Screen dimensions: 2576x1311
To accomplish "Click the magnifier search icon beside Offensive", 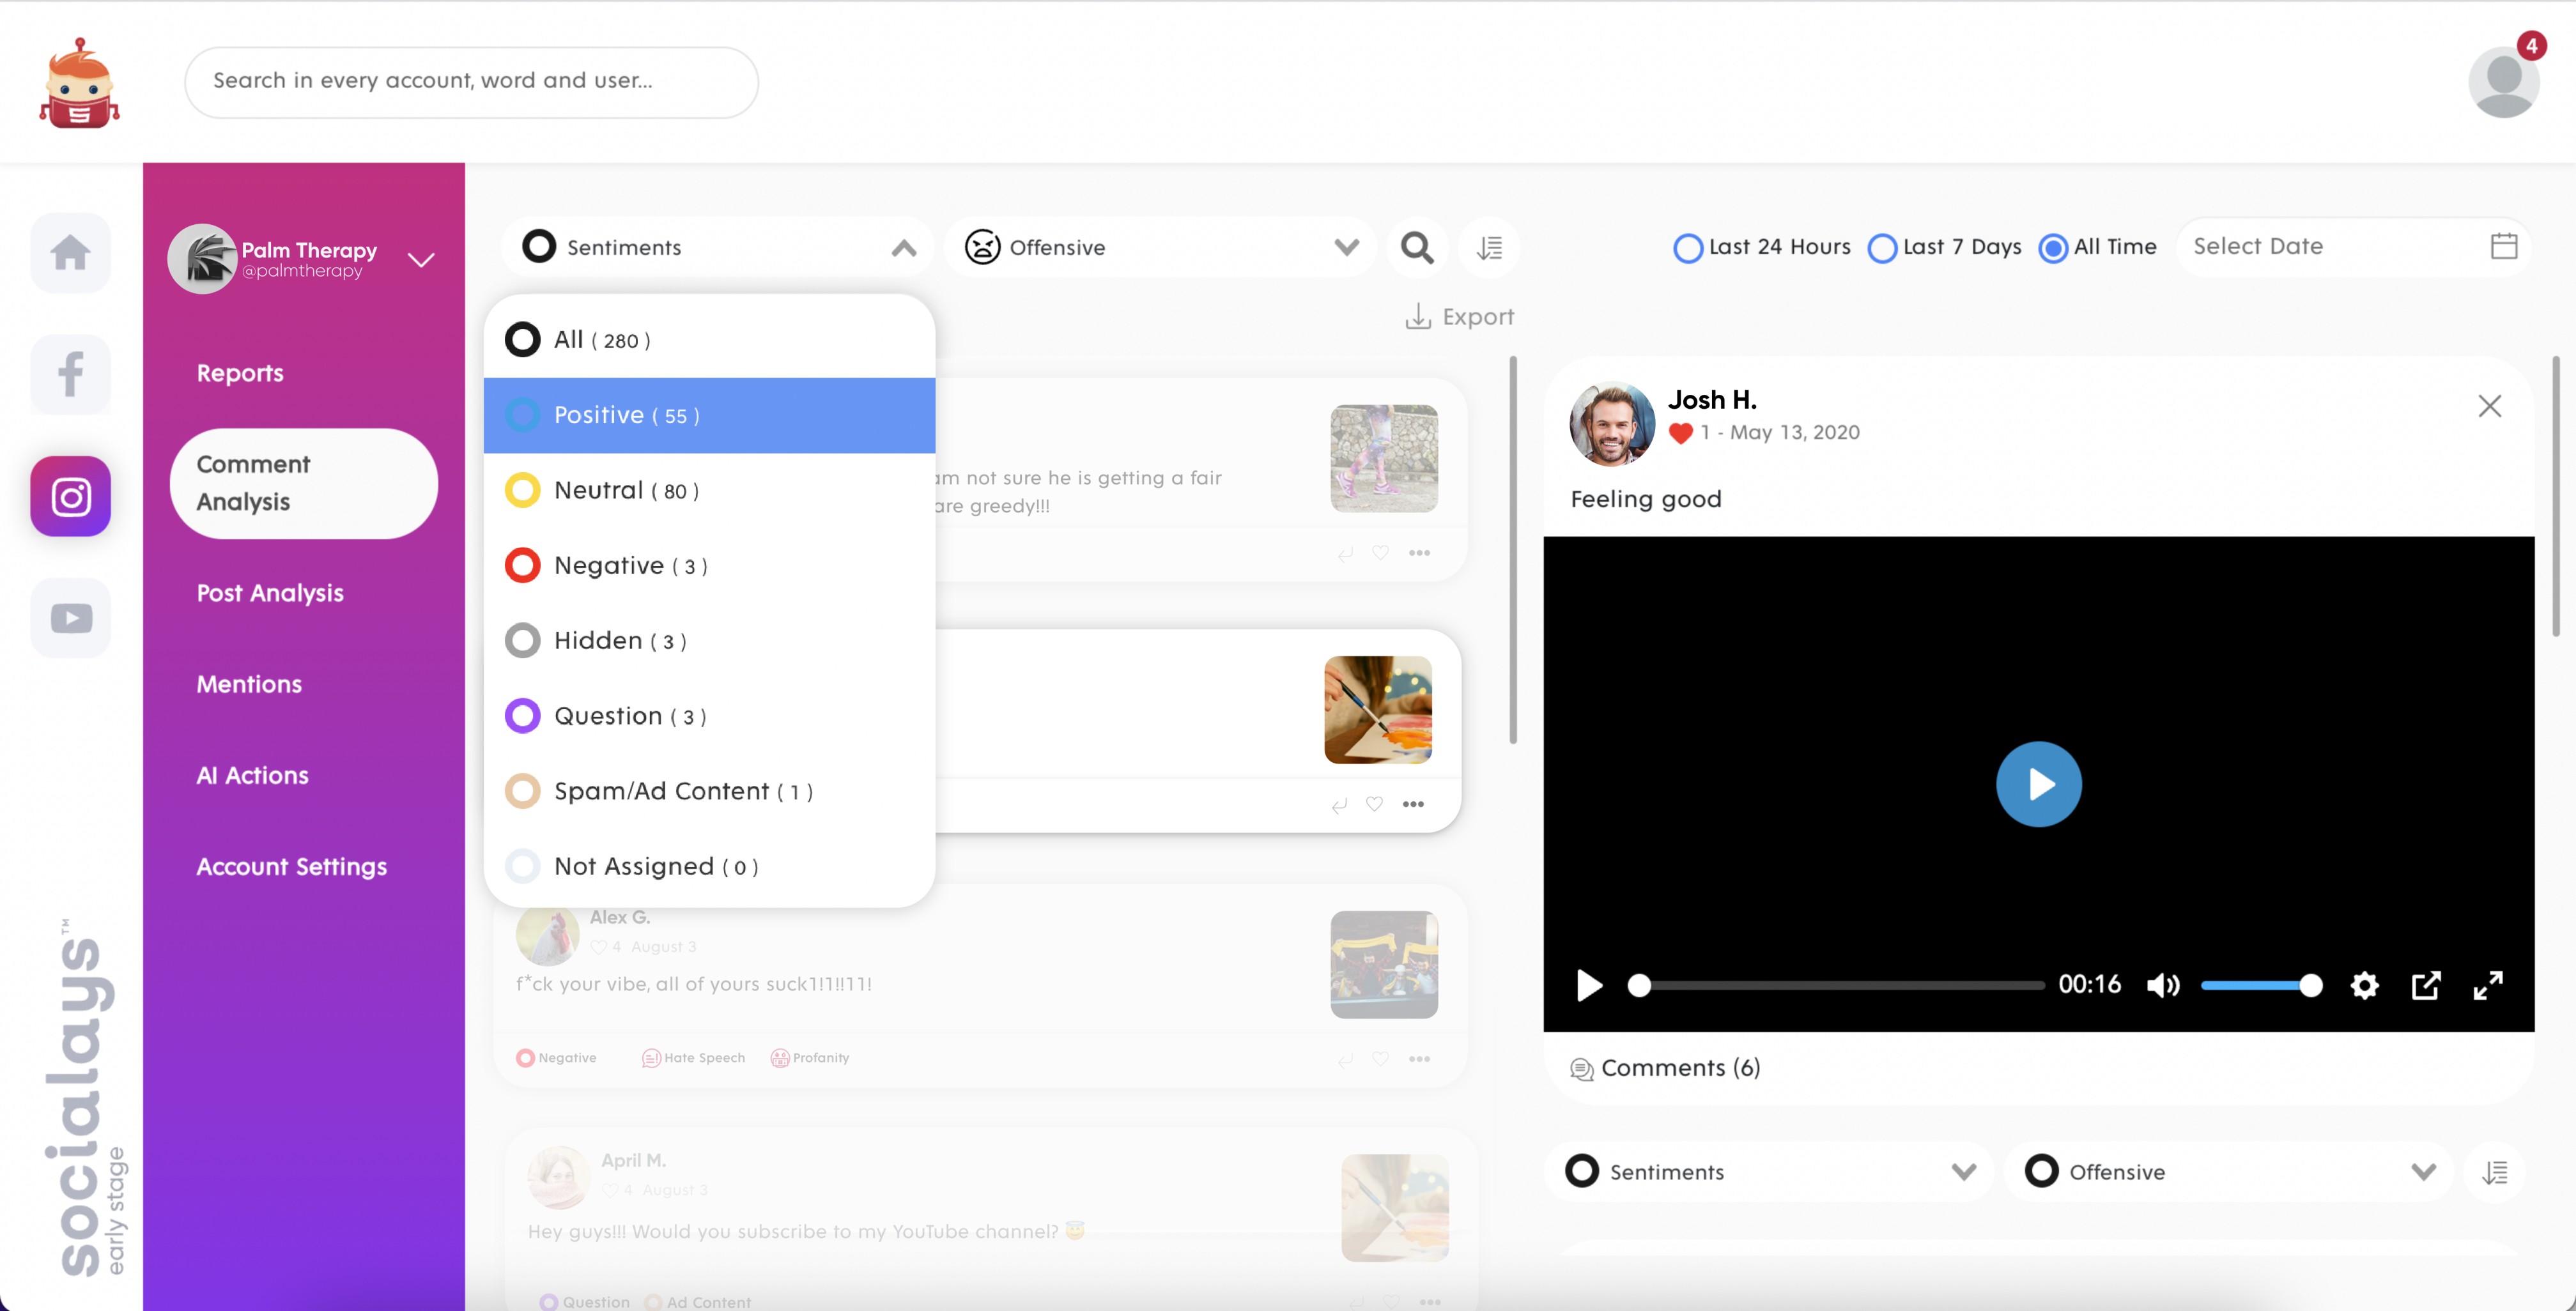I will tap(1416, 247).
